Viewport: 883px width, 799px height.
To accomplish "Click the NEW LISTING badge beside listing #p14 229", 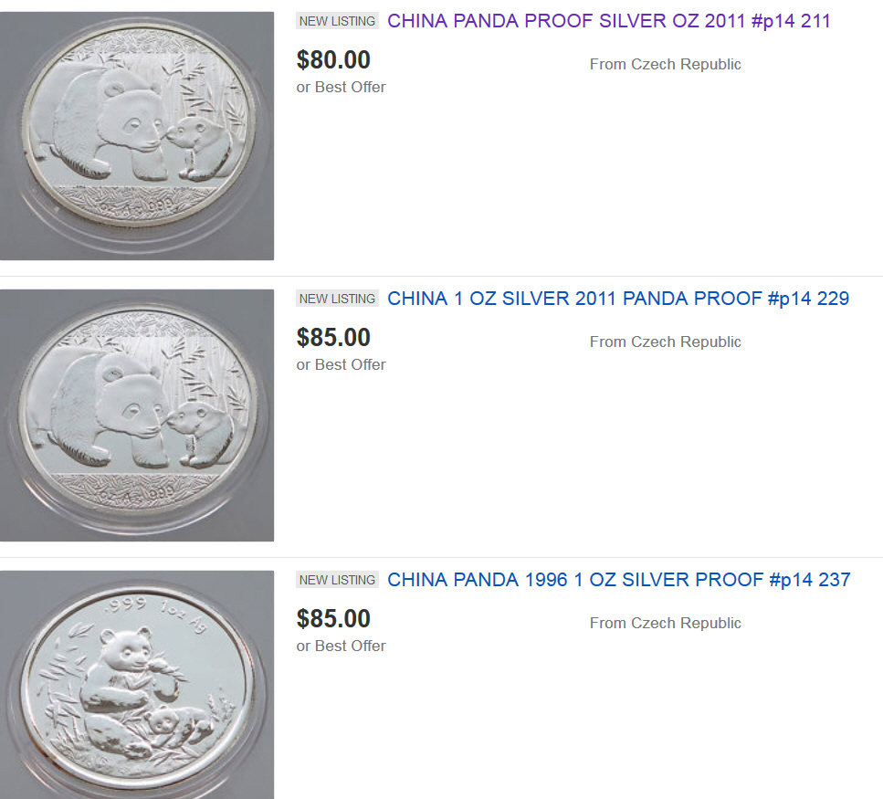I will point(337,299).
